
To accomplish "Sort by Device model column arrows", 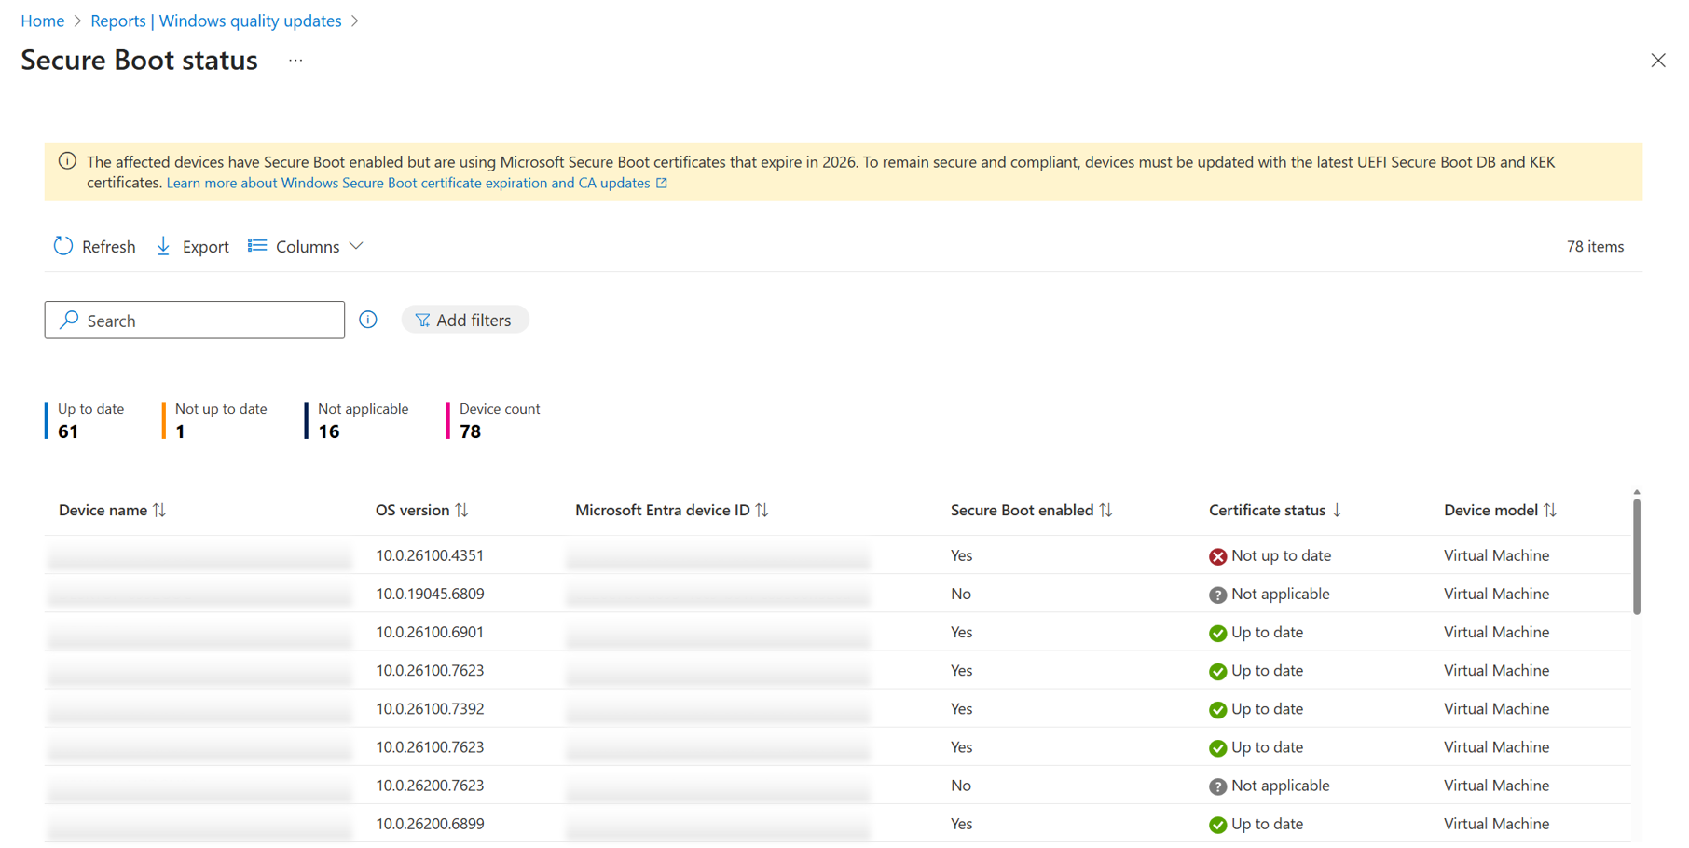I will [x=1549, y=510].
